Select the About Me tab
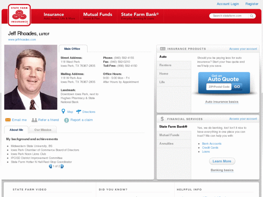263x197 pixels. pyautogui.click(x=16, y=130)
